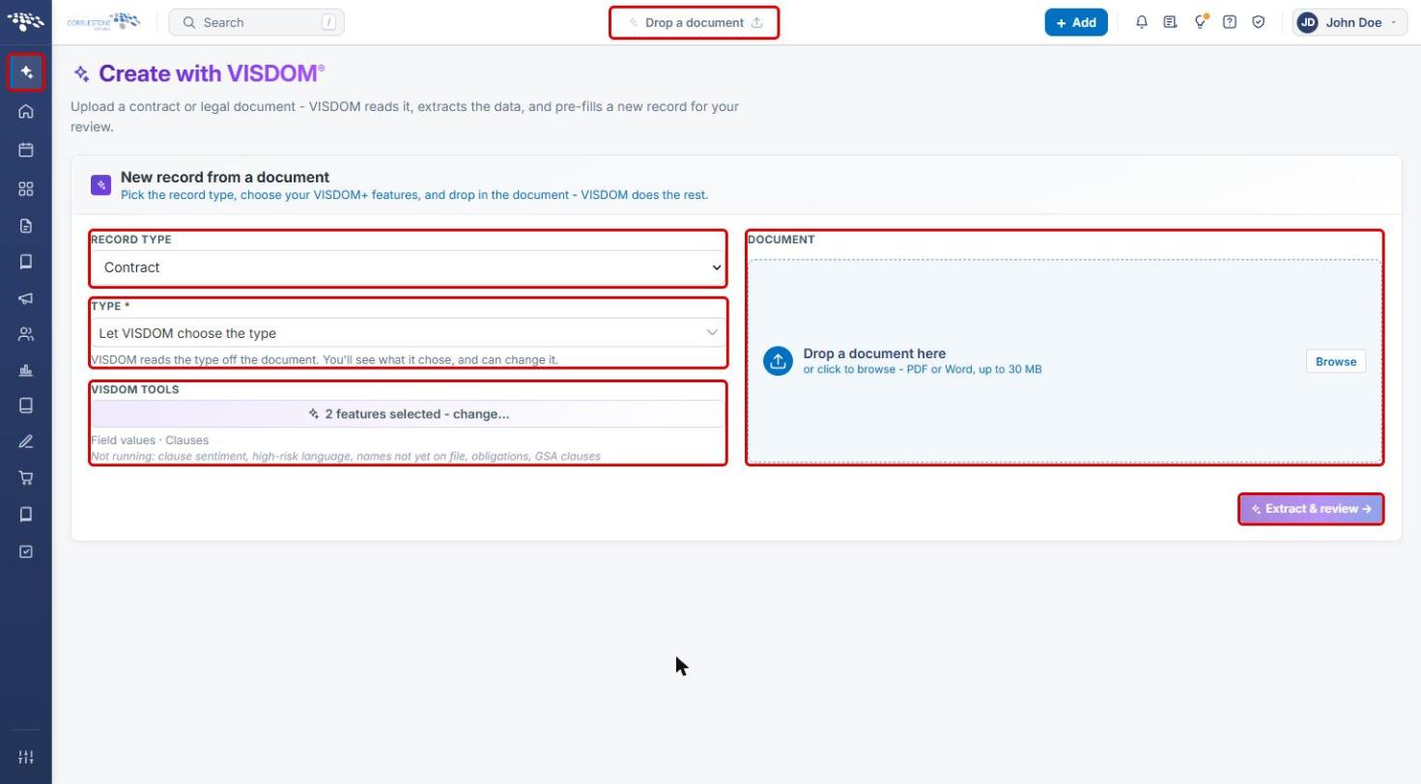Click 'Drop a document' button in header
1421x784 pixels.
tap(694, 22)
